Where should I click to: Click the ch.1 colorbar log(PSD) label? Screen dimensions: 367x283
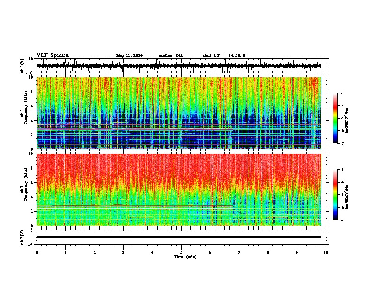click(347, 120)
